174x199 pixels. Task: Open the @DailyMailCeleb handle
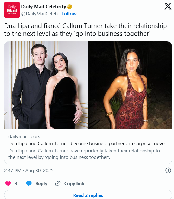39,14
